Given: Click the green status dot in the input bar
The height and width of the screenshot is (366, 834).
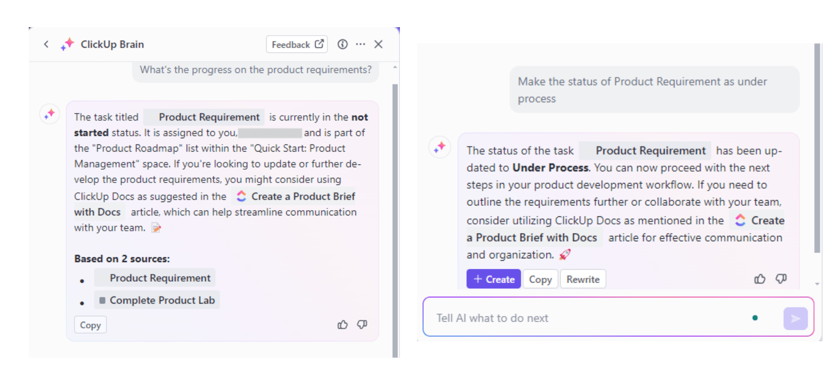Looking at the screenshot, I should 755,317.
